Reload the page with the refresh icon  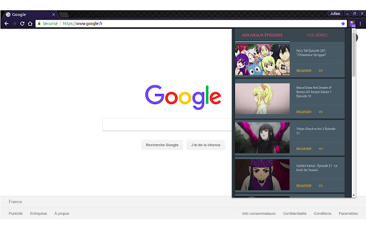22,23
